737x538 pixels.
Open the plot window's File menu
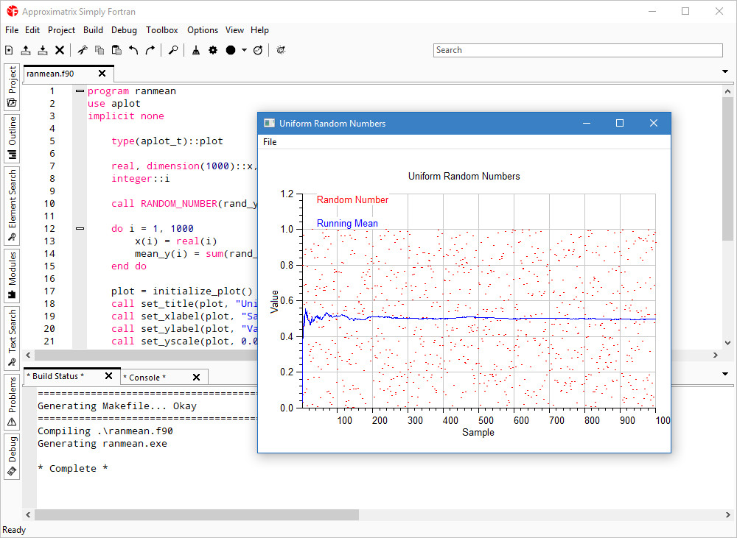tap(270, 142)
